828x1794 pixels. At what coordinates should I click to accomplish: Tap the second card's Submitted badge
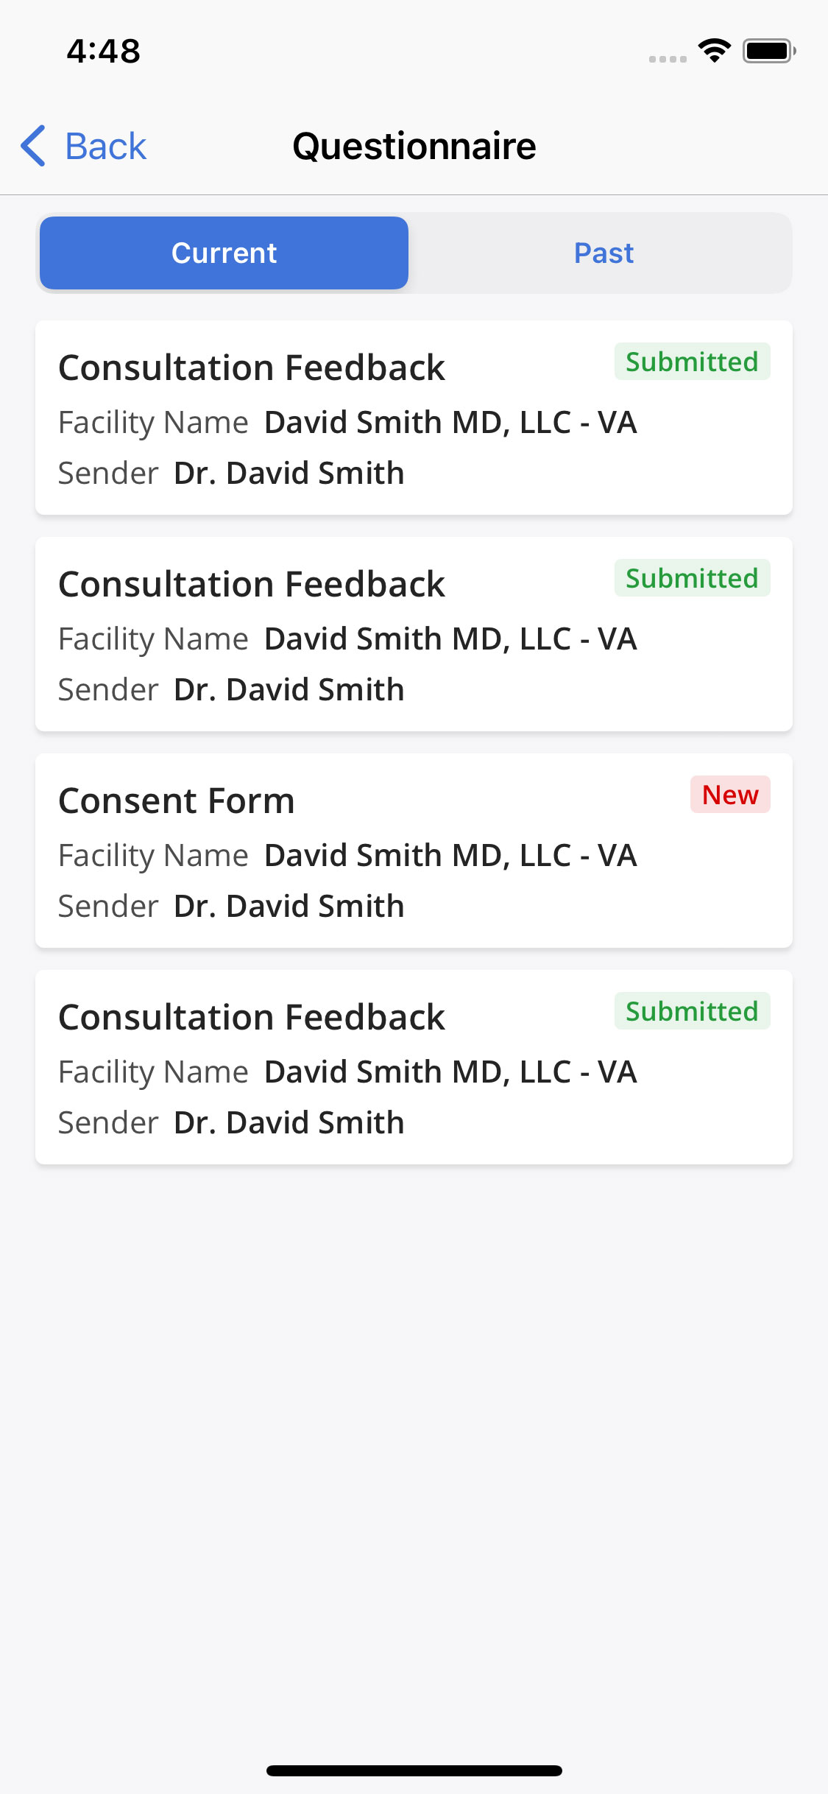click(692, 578)
